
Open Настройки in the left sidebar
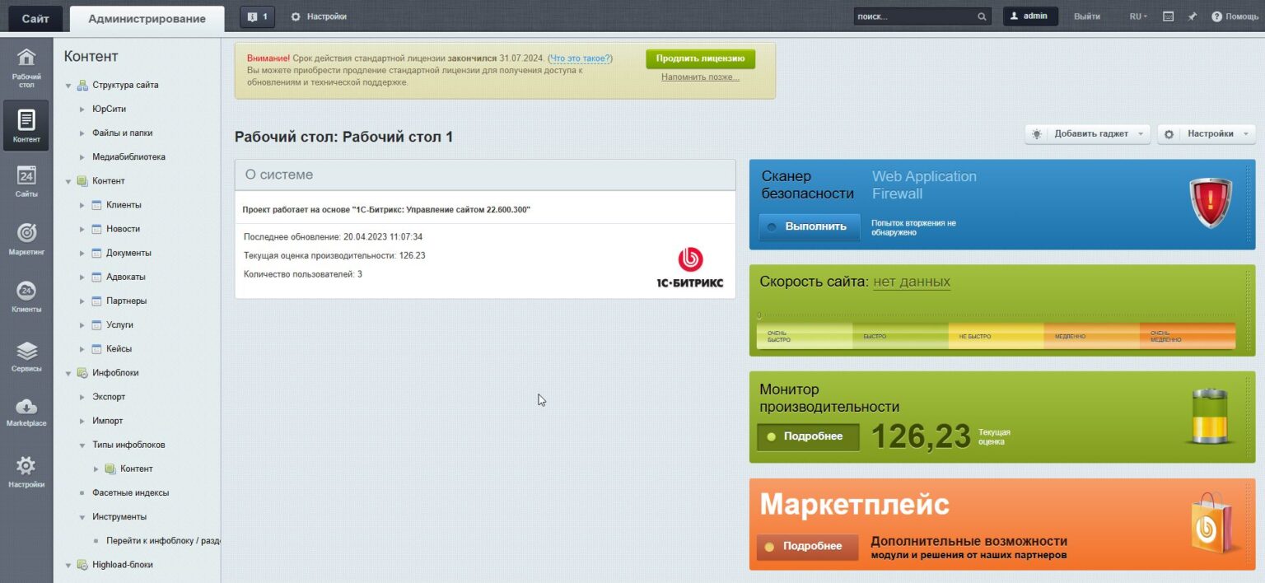(26, 472)
